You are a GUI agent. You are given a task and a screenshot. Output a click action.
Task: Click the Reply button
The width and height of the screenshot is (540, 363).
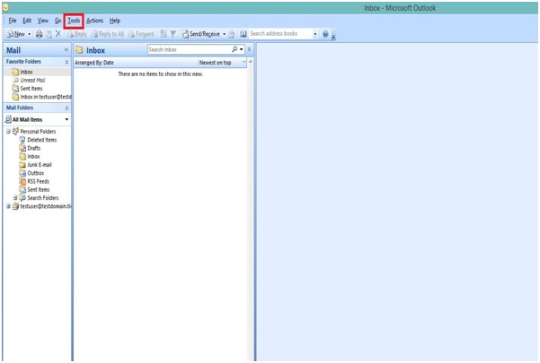pyautogui.click(x=76, y=34)
